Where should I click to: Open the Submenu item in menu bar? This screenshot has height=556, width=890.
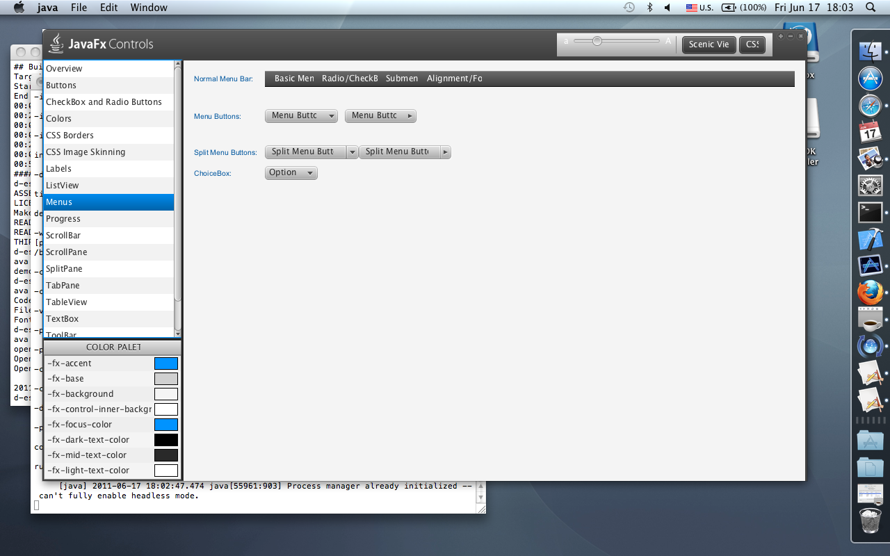click(402, 79)
